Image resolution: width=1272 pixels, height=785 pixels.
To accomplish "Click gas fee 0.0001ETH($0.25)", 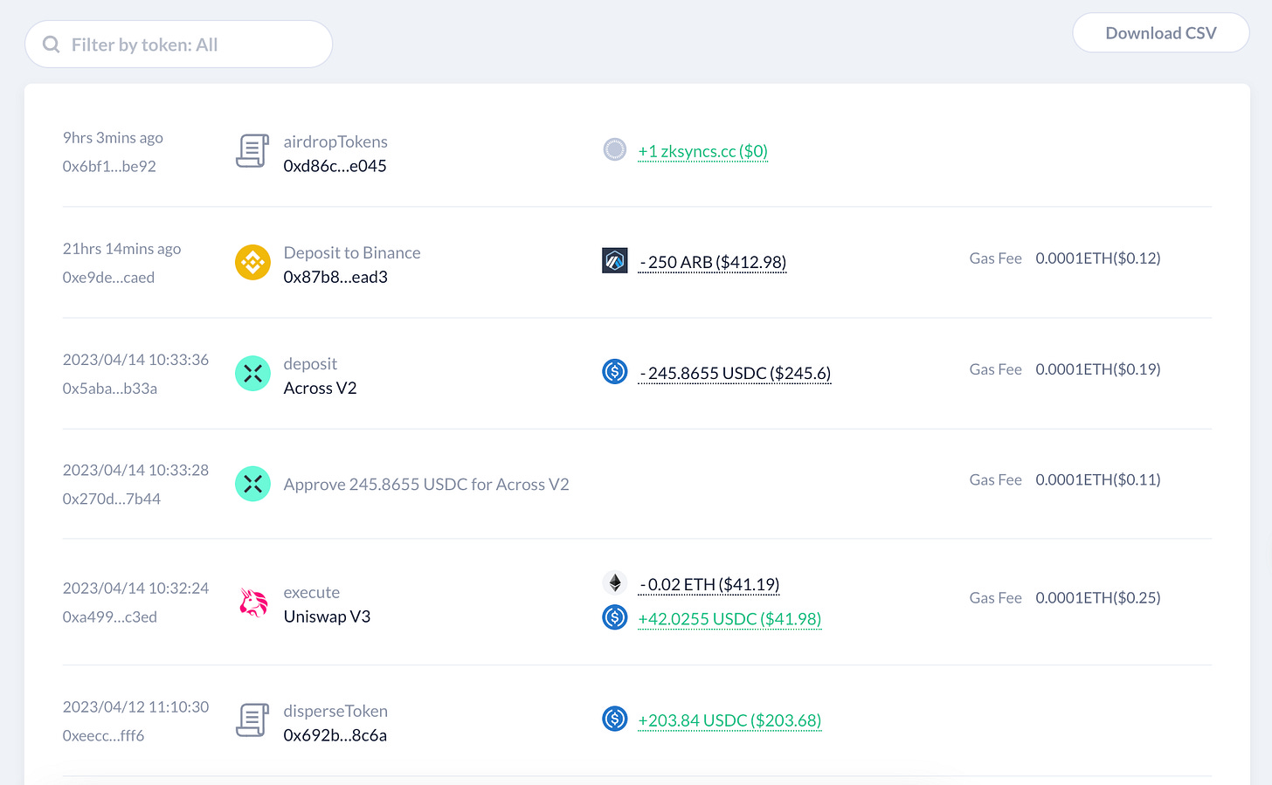I will (1098, 597).
